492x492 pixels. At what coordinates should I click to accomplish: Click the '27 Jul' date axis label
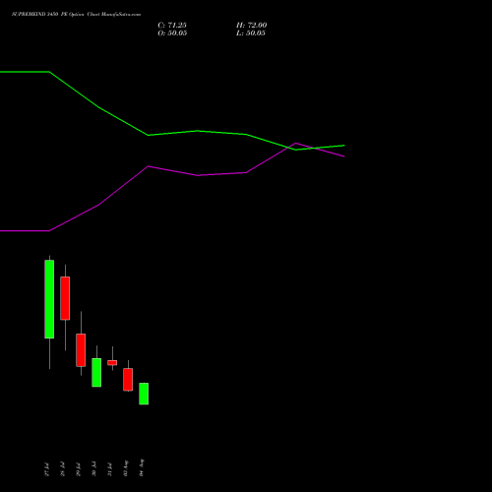(x=47, y=469)
